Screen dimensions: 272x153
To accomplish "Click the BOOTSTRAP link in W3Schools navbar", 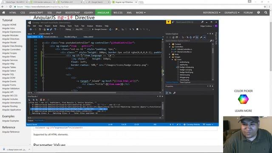I will click(73, 12).
